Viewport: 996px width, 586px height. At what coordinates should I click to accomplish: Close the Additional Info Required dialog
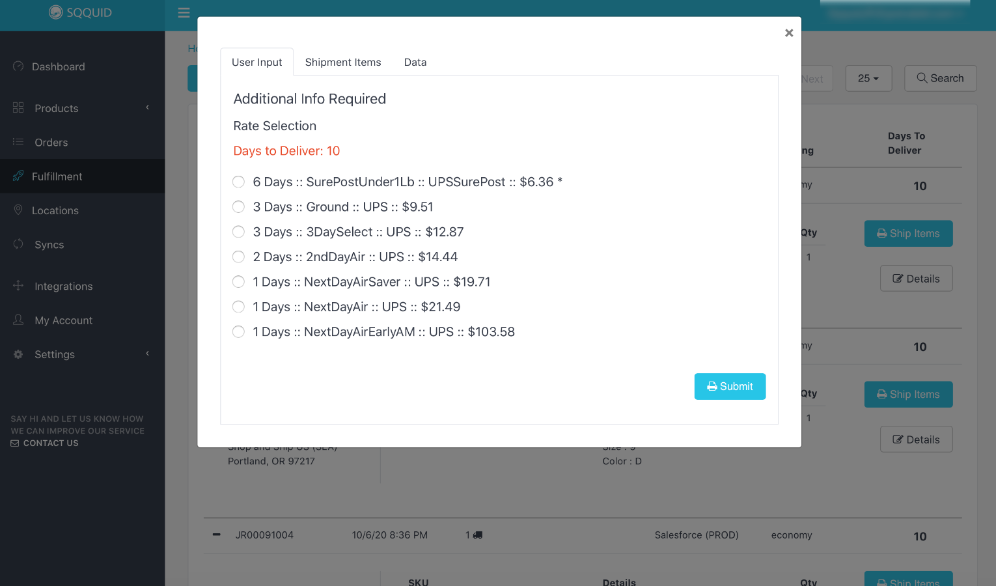click(789, 33)
